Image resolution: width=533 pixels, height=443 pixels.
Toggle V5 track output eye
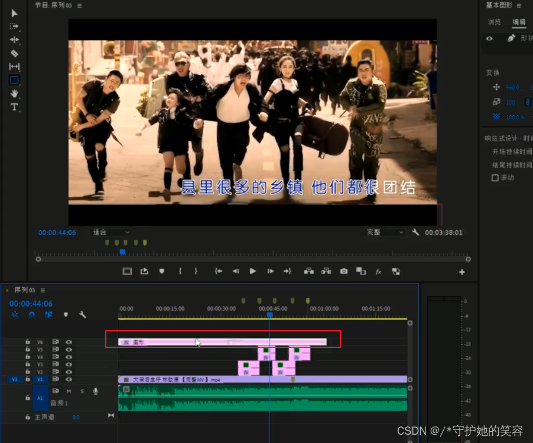[69, 350]
